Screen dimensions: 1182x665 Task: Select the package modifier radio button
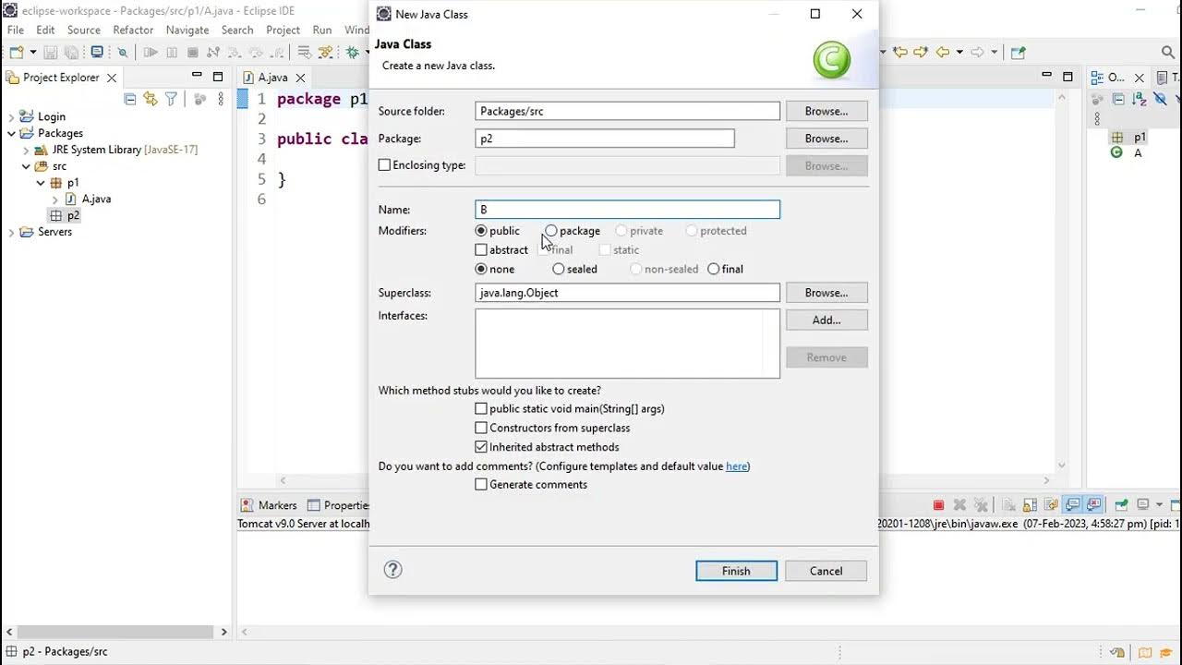pos(551,231)
